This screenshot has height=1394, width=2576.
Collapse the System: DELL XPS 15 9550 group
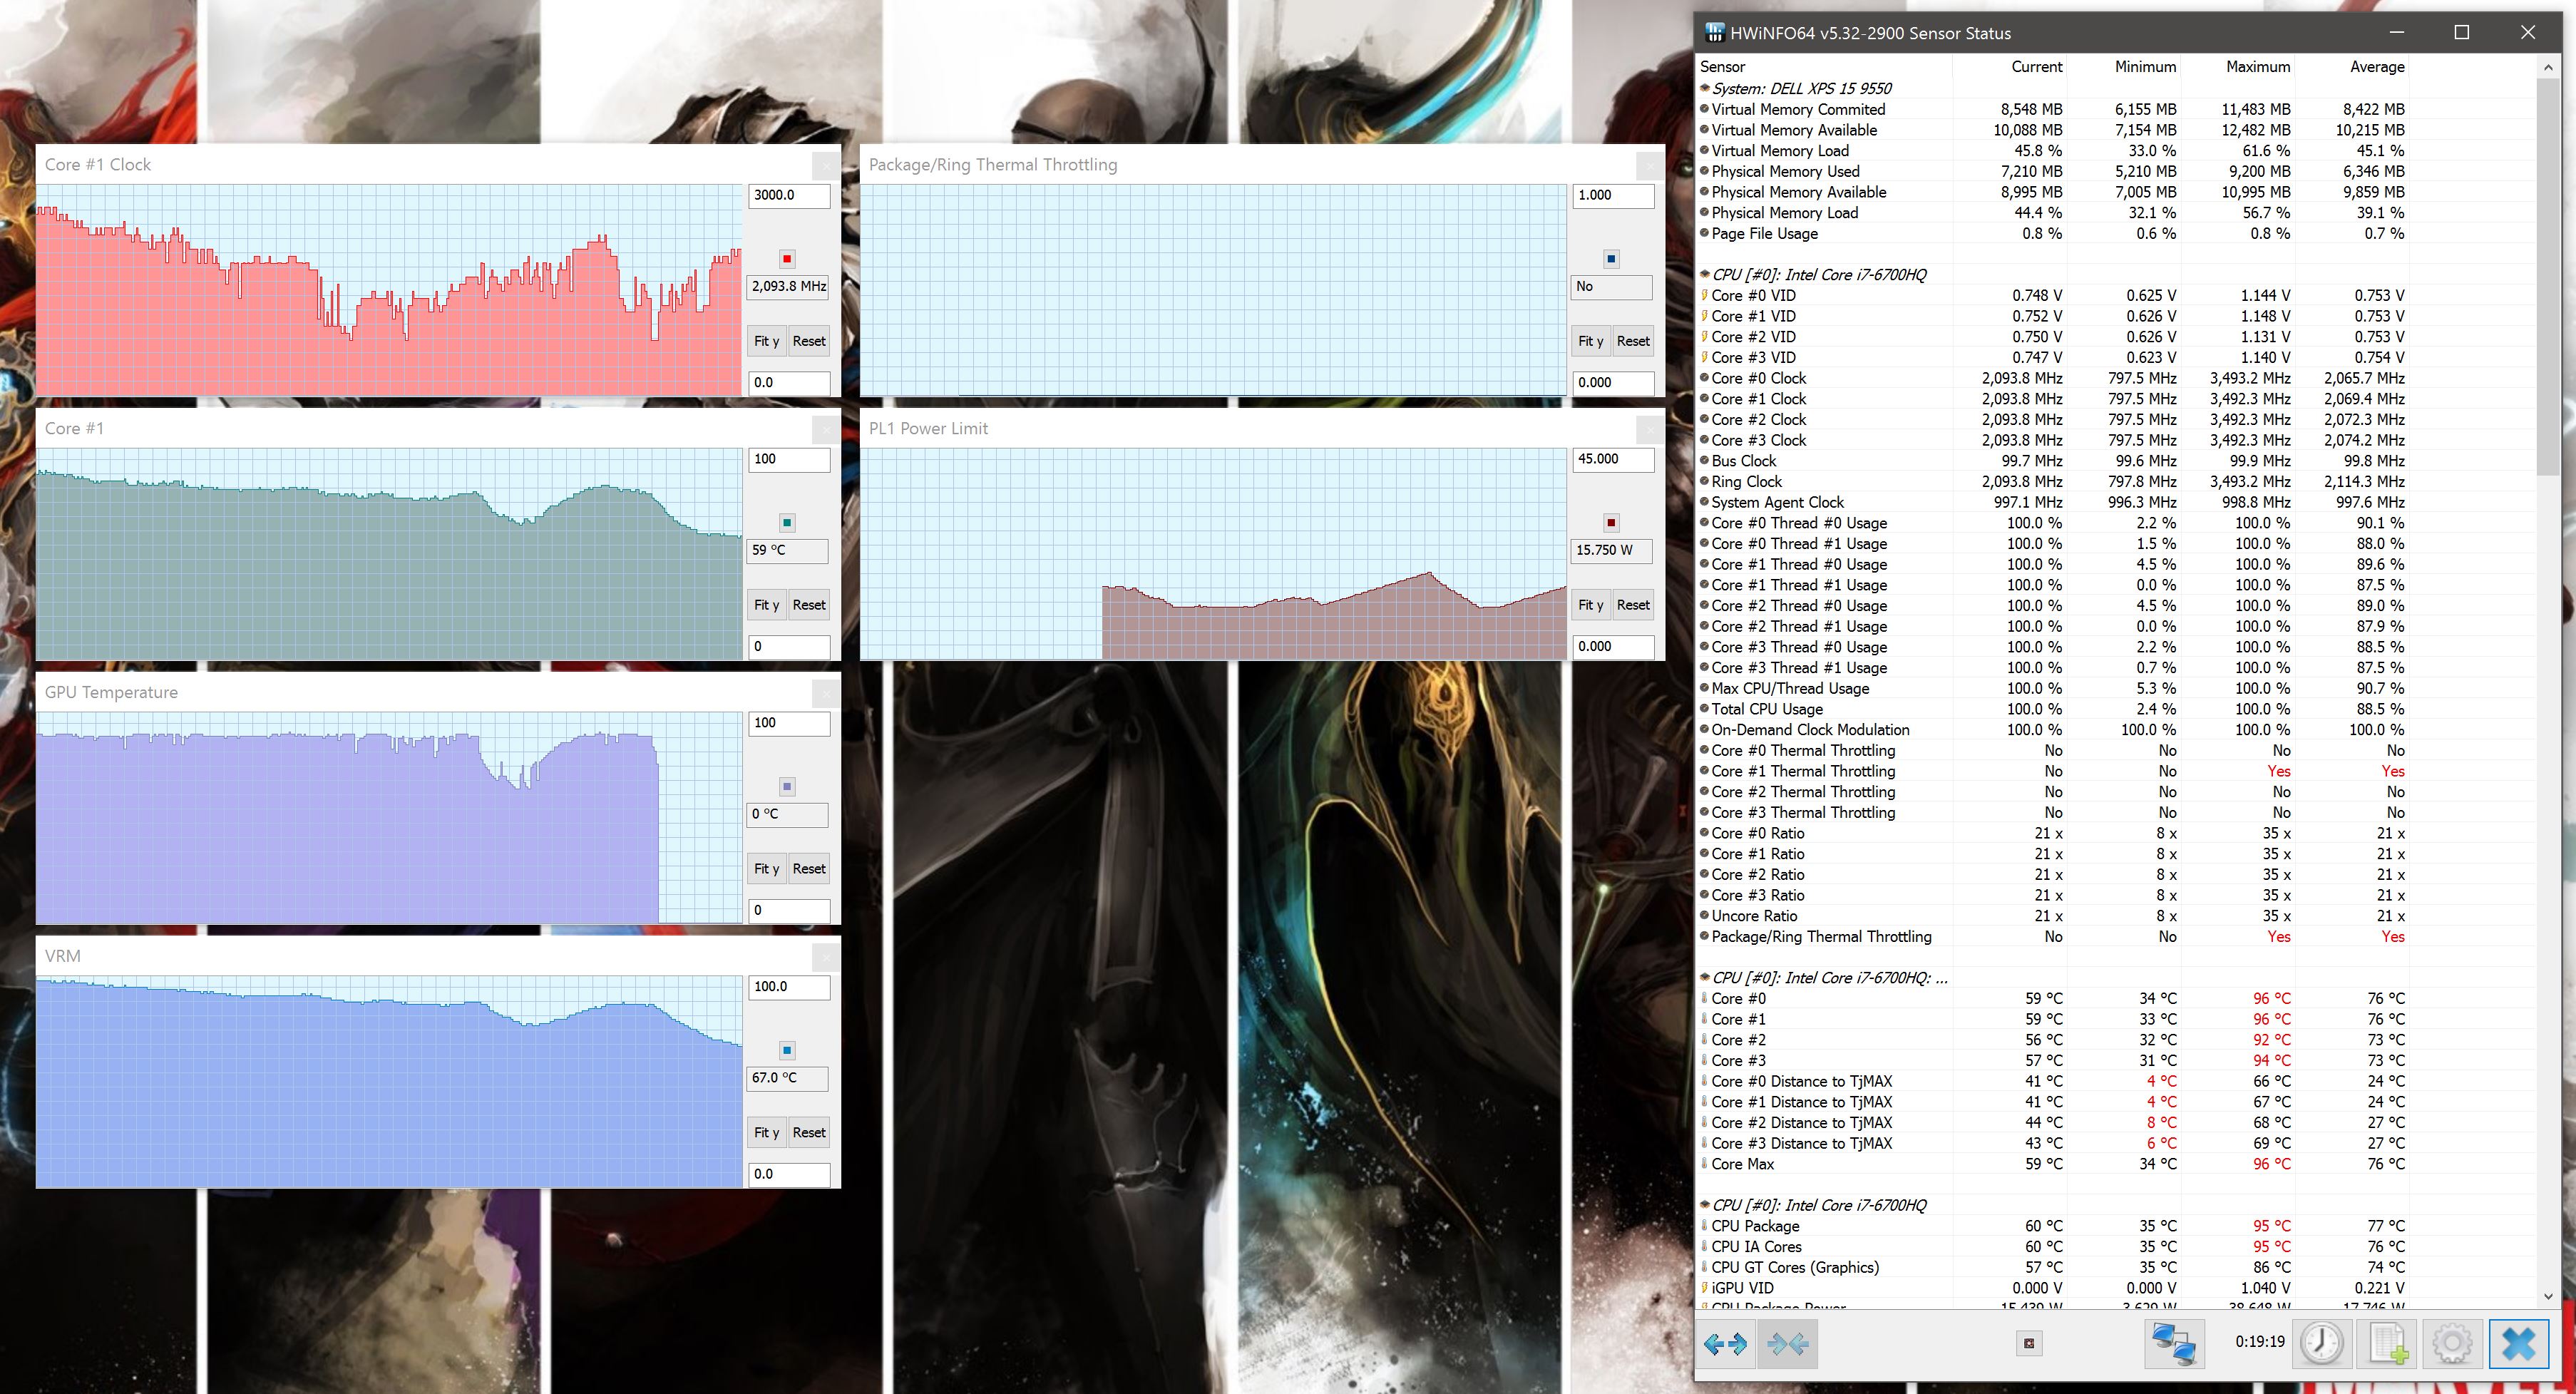(1705, 88)
